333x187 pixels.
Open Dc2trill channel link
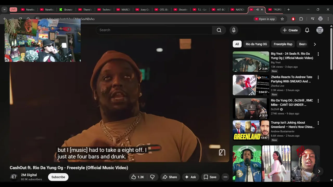click(275, 109)
